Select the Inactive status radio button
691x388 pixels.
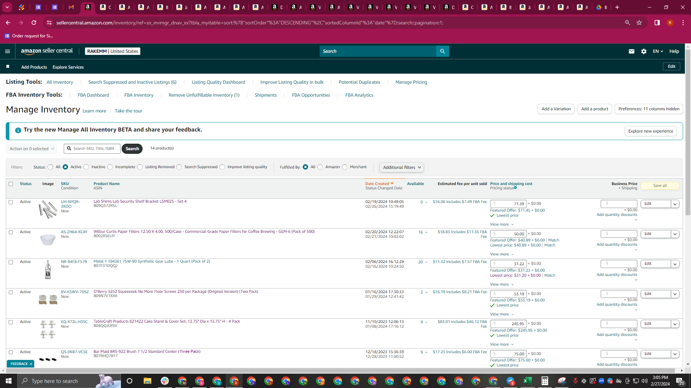point(86,167)
